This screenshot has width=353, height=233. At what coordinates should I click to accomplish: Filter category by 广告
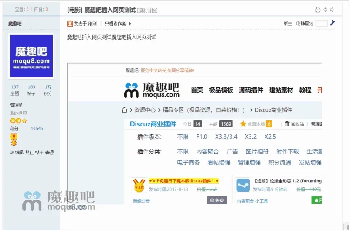click(232, 152)
